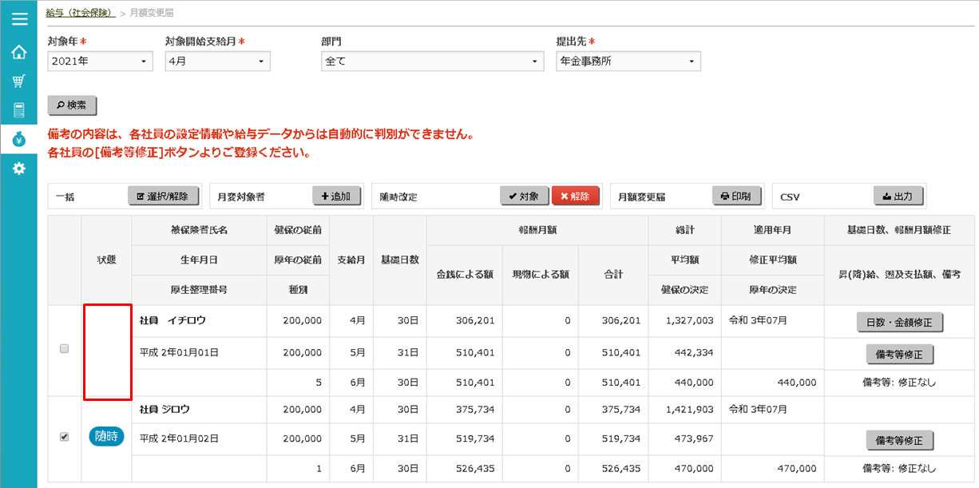Uncheck the checkbox for 社員 ジロウ
The height and width of the screenshot is (488, 979).
65,437
